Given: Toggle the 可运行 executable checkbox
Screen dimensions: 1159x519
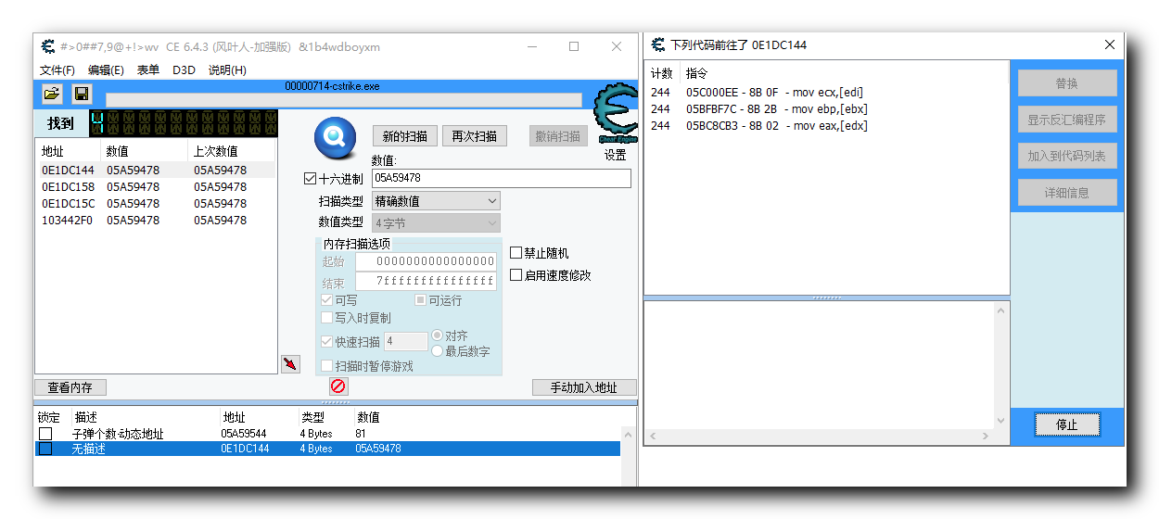Looking at the screenshot, I should (420, 300).
